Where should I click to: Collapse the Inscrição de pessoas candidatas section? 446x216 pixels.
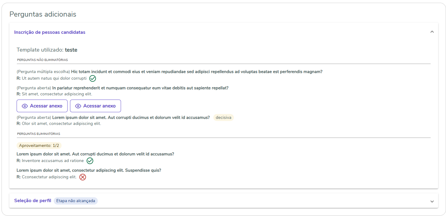pyautogui.click(x=432, y=32)
